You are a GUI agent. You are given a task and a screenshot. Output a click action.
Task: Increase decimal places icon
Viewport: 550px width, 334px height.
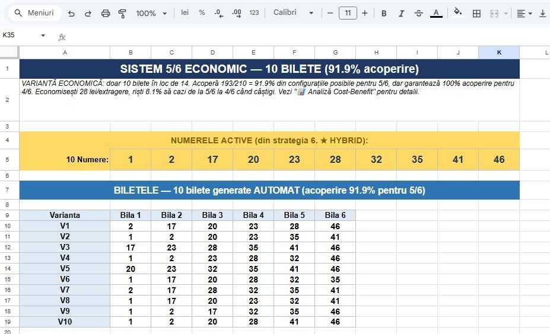click(x=236, y=13)
